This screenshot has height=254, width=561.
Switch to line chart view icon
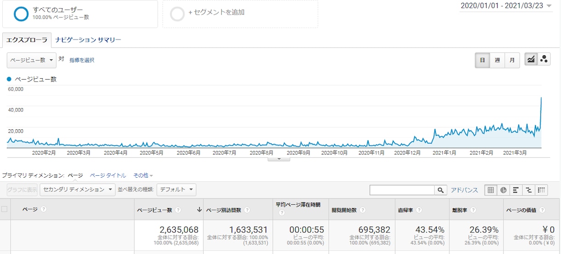coord(531,60)
